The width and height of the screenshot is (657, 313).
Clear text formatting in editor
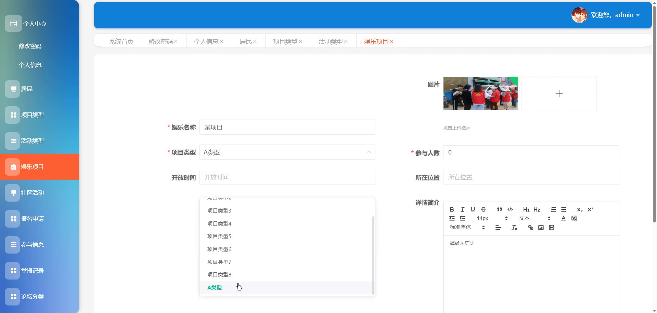(514, 228)
